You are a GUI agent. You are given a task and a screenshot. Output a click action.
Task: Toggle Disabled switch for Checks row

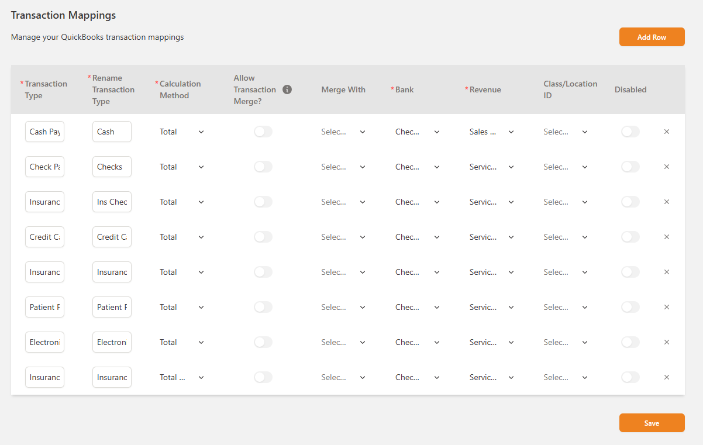pos(630,167)
